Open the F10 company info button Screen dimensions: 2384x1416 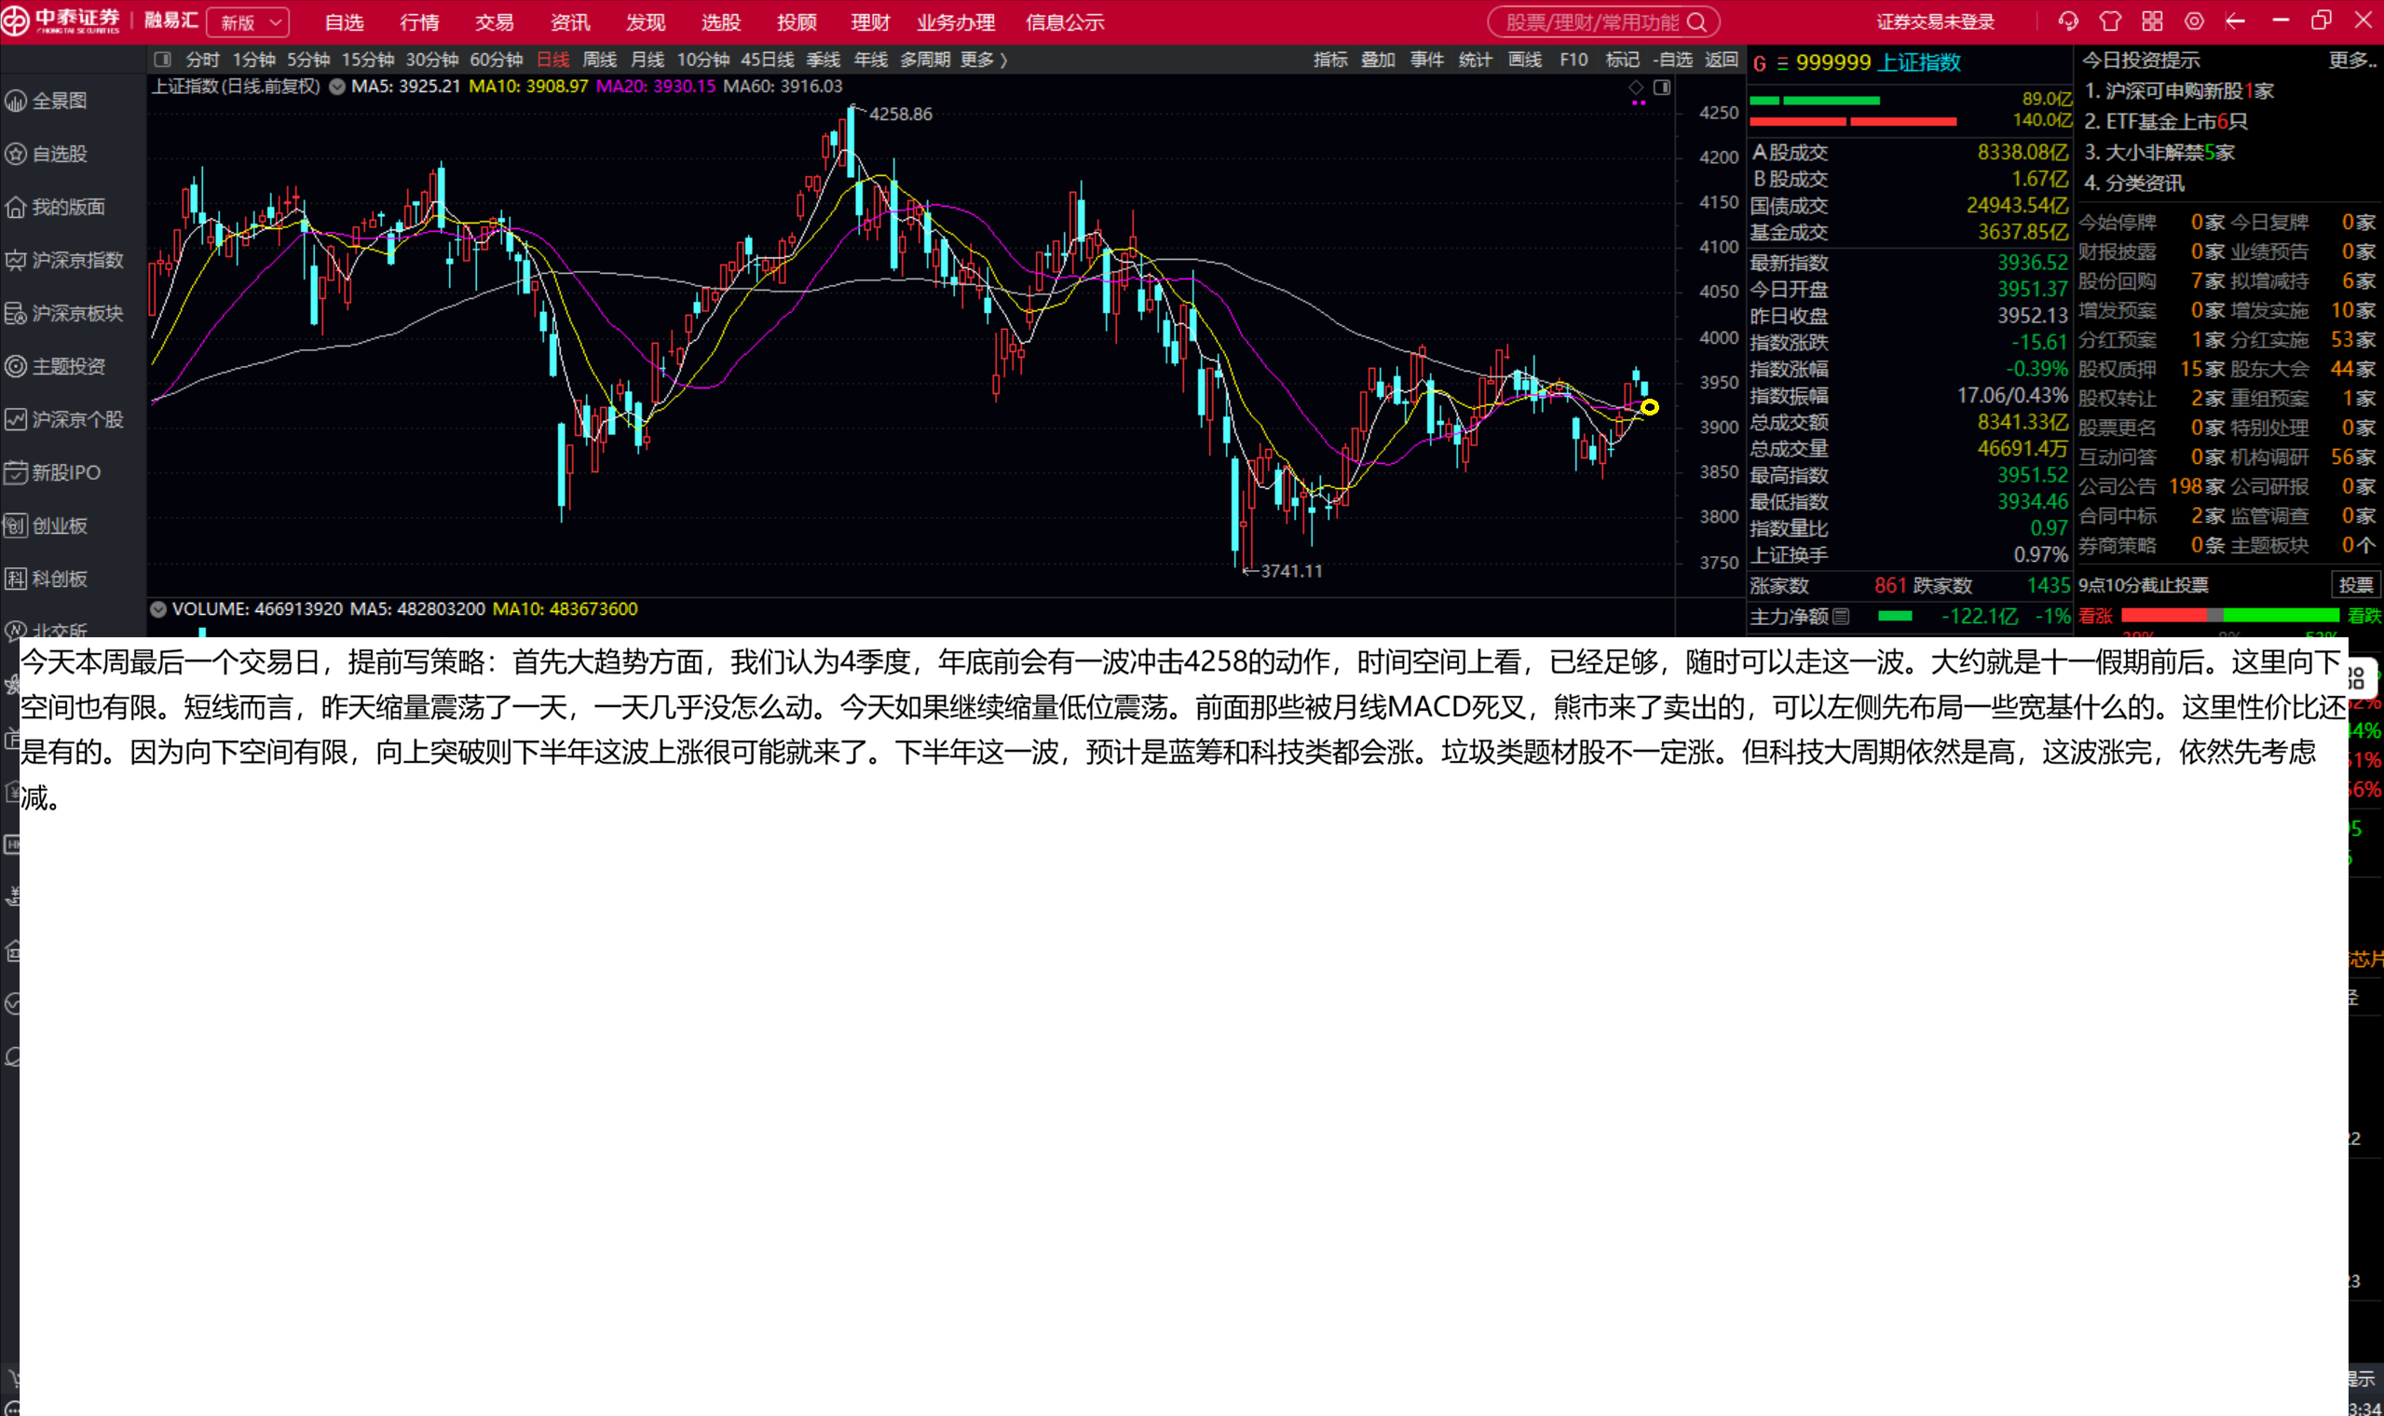pos(1573,61)
